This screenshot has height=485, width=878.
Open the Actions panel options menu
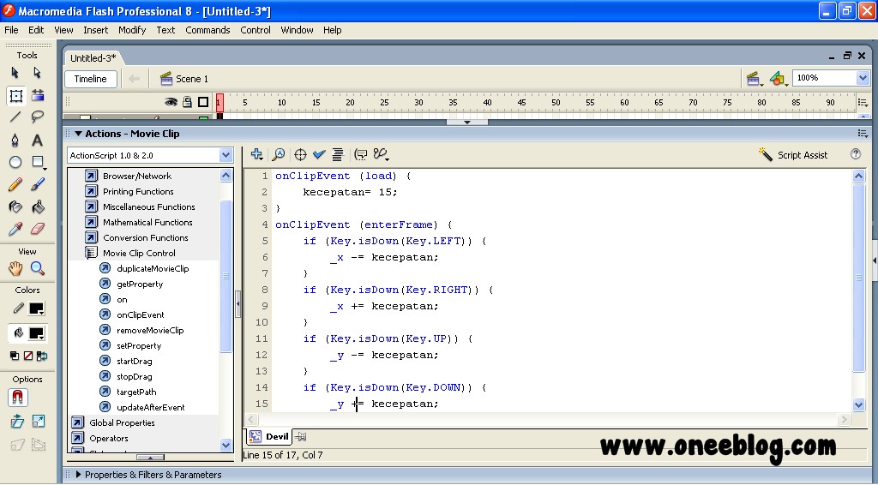coord(863,134)
